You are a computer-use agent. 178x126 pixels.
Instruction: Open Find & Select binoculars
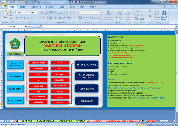[x=164, y=15]
